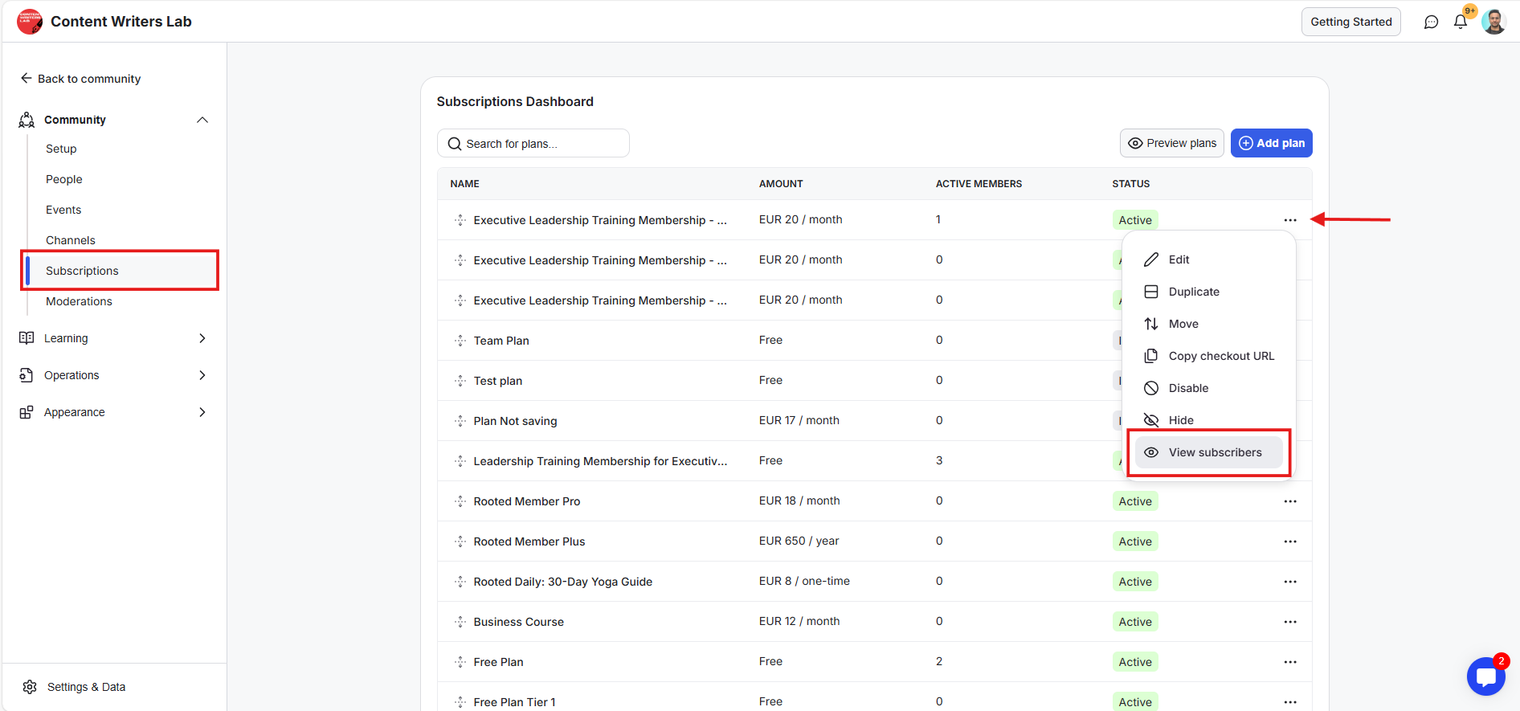Viewport: 1520px width, 711px height.
Task: Expand the Learning section
Action: coord(202,338)
